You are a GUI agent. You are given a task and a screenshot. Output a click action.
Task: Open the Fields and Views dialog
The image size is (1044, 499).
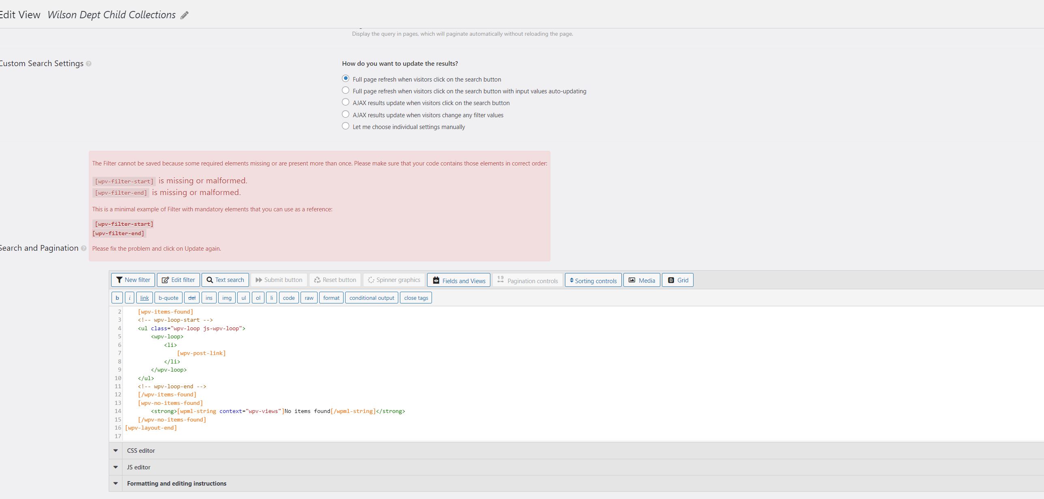(x=459, y=280)
